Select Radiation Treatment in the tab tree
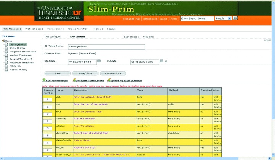Viewport: 275px width, 160px height. coord(21,62)
